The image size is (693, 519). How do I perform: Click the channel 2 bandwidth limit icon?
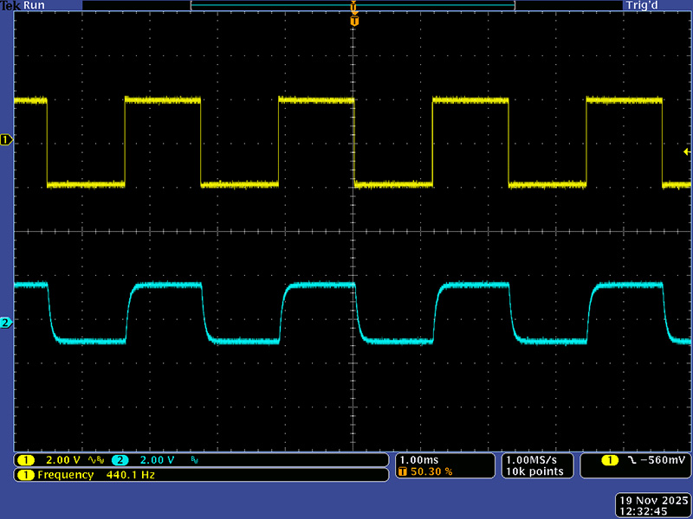coord(192,460)
